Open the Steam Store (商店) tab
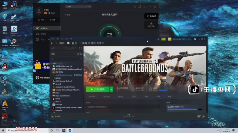Screen dimensions: 238x133 click(x=62, y=43)
